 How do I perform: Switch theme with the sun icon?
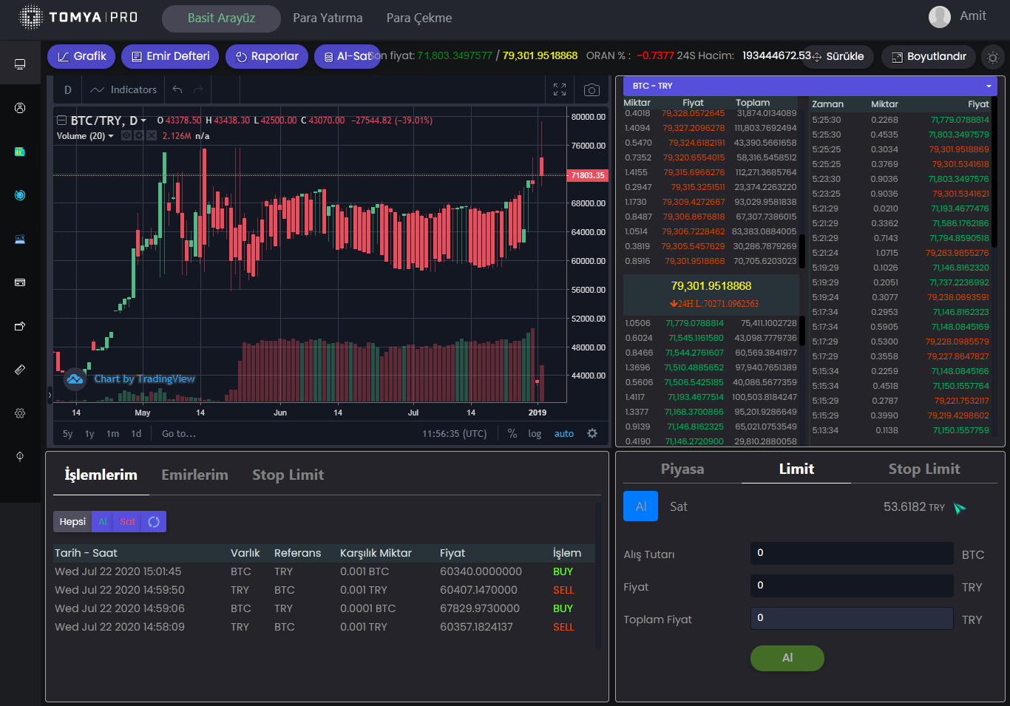click(x=992, y=57)
